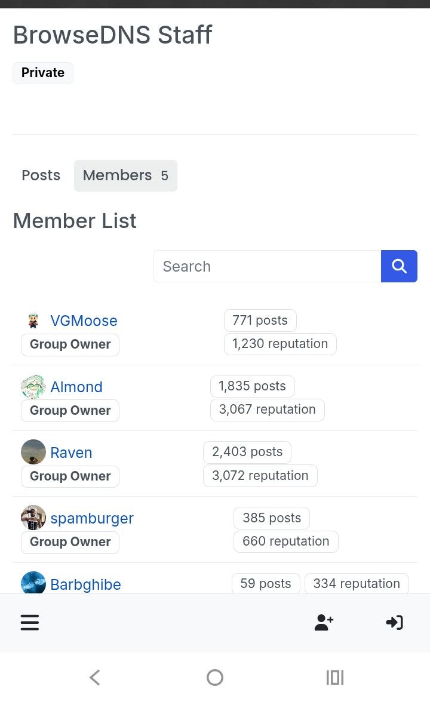The width and height of the screenshot is (430, 702).
Task: Open the hamburger navigation menu
Action: coord(30,622)
